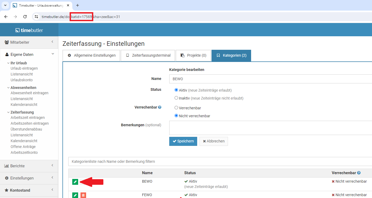
Task: Click the timebutler logo in the header
Action: (x=29, y=29)
